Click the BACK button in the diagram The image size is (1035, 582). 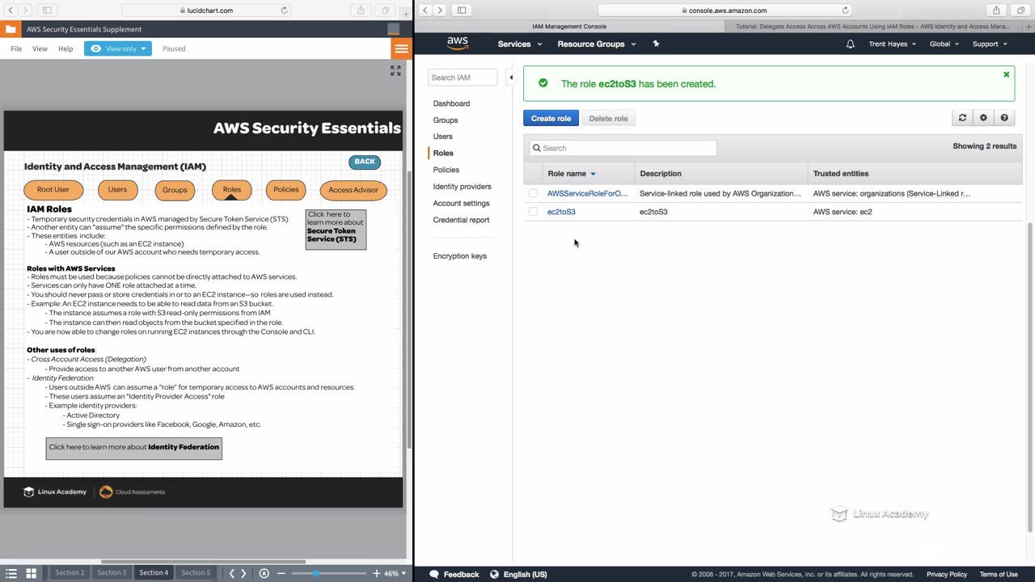click(x=365, y=162)
